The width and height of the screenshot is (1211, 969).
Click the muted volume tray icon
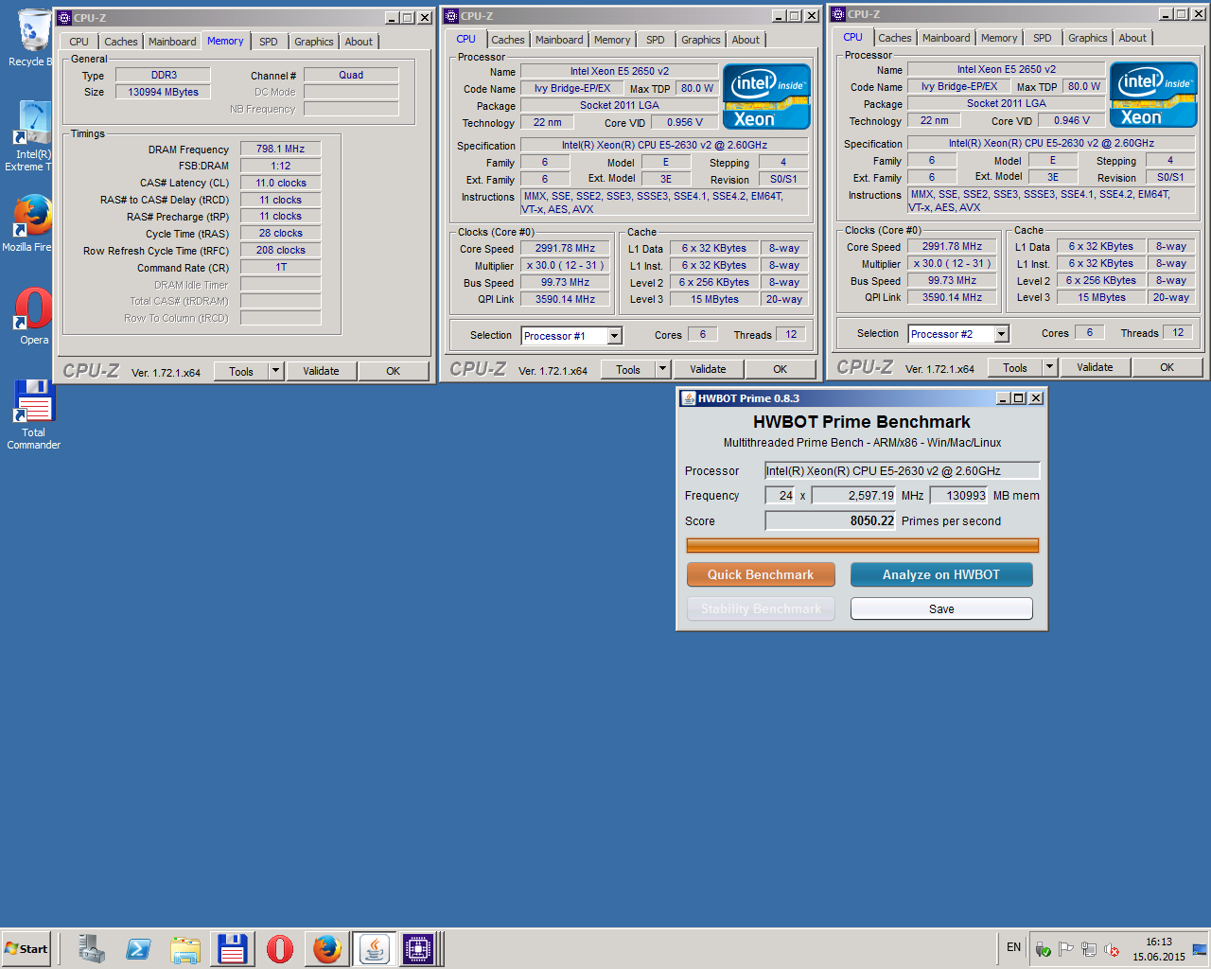pyautogui.click(x=1112, y=950)
